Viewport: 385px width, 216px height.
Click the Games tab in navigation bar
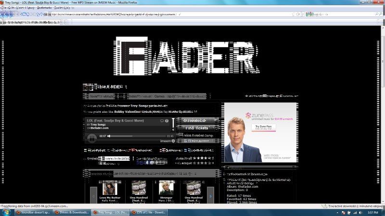[x=159, y=96]
